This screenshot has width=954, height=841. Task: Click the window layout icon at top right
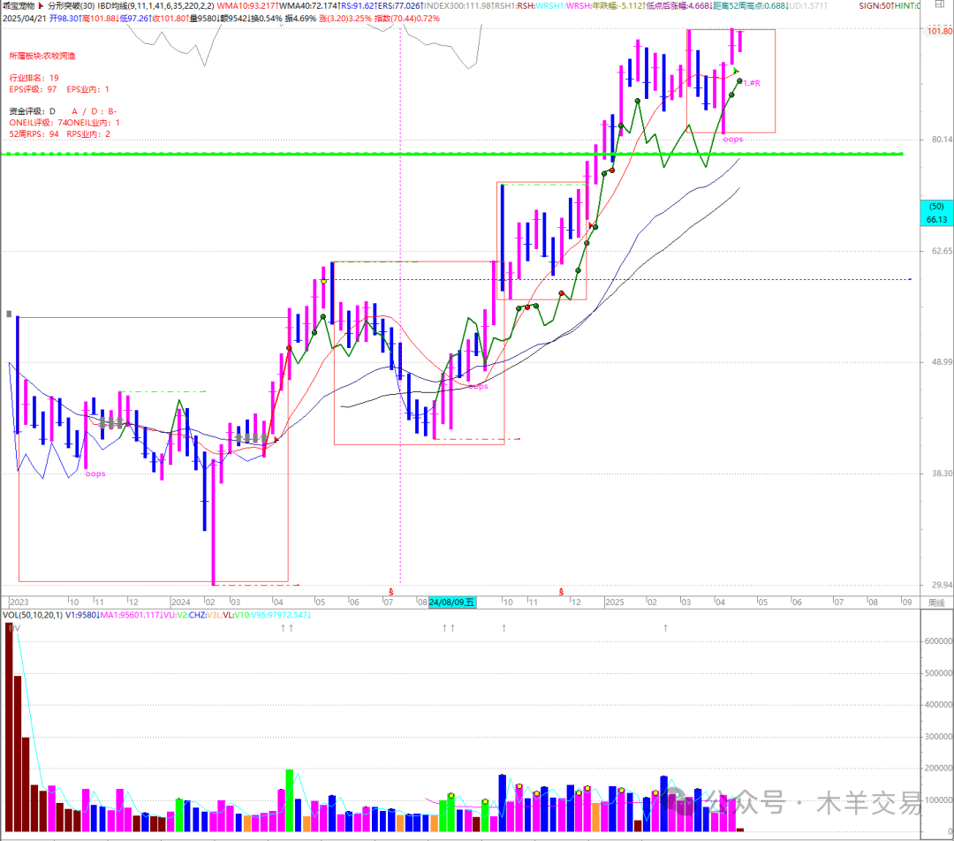(x=940, y=4)
